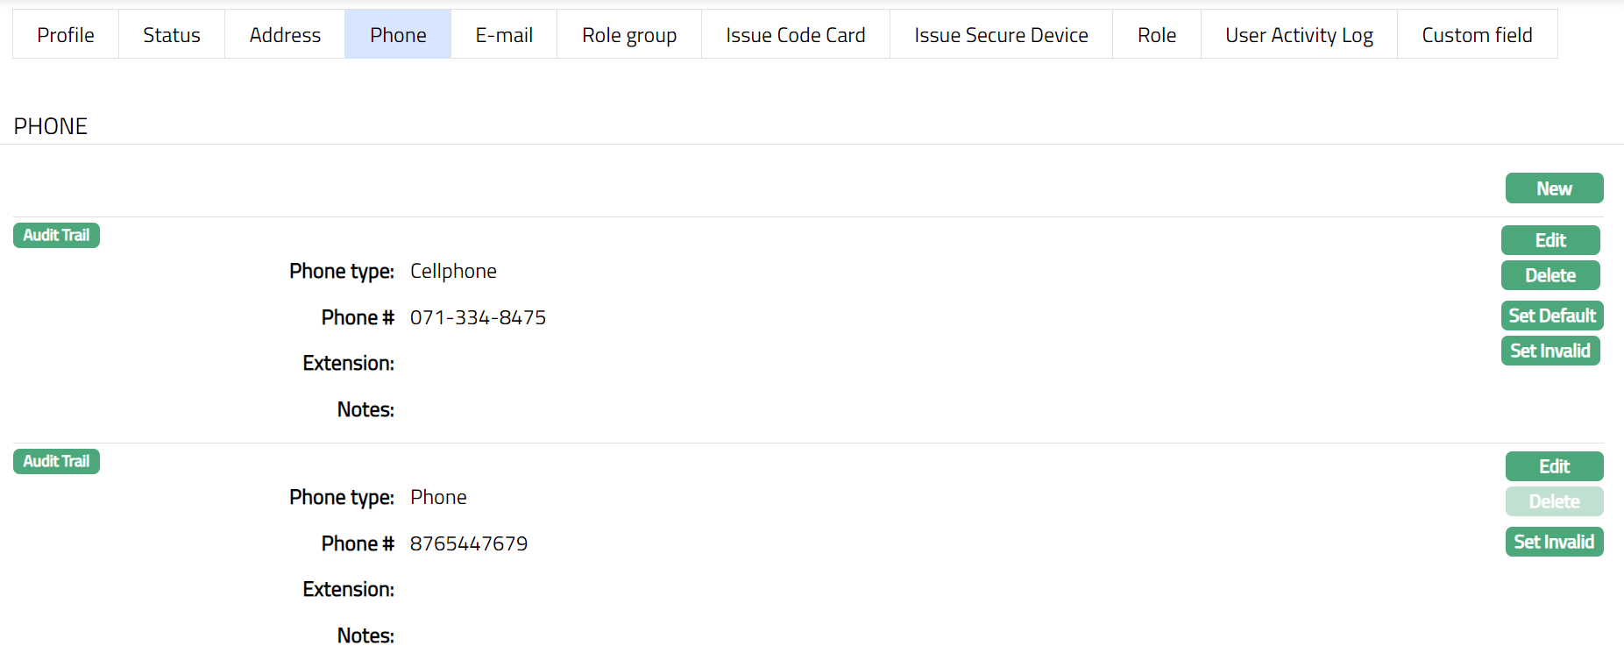The height and width of the screenshot is (667, 1624).
Task: Switch to the Status tab
Action: coord(172,35)
